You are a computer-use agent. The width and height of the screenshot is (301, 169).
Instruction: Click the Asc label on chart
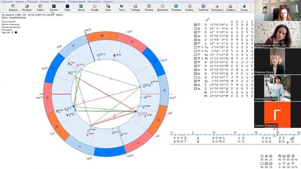[x=39, y=98]
